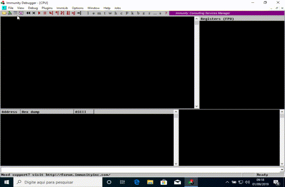Click the Trace over toolbar icon

[x=68, y=13]
